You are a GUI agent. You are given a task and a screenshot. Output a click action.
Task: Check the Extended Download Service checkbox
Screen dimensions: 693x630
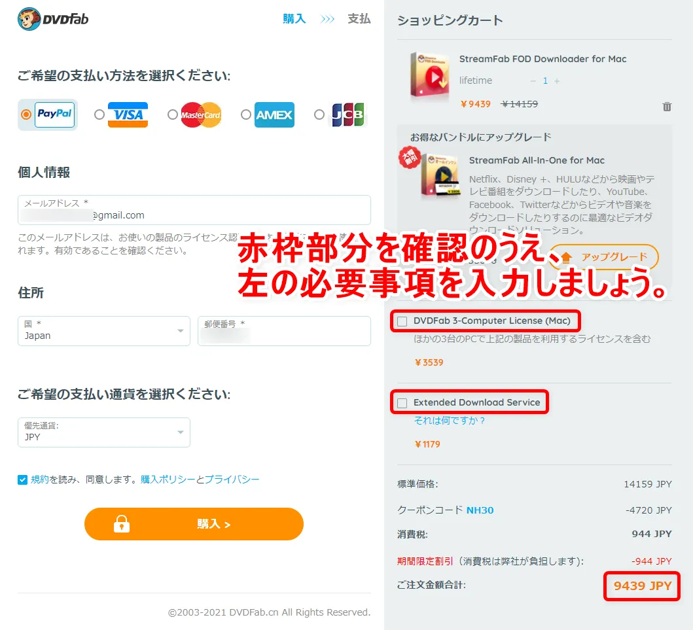coord(402,403)
